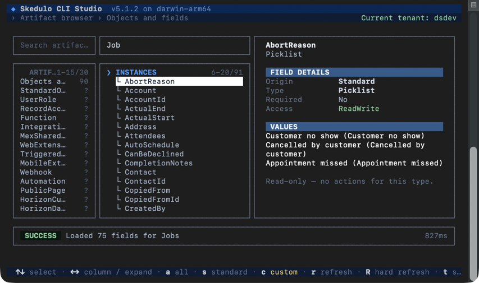Image resolution: width=479 pixels, height=283 pixels.
Task: Select the ContactId field row
Action: (x=179, y=181)
